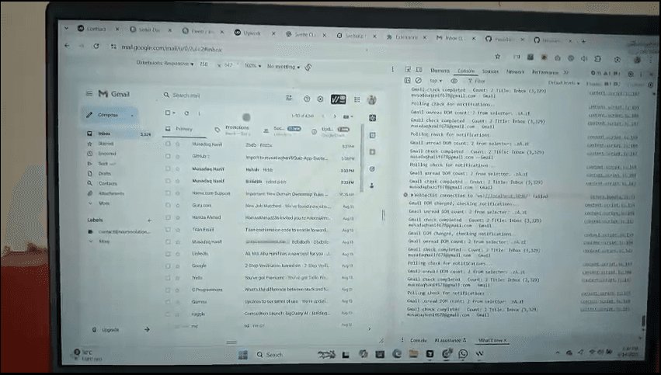Open Windows Start menu

[243, 355]
